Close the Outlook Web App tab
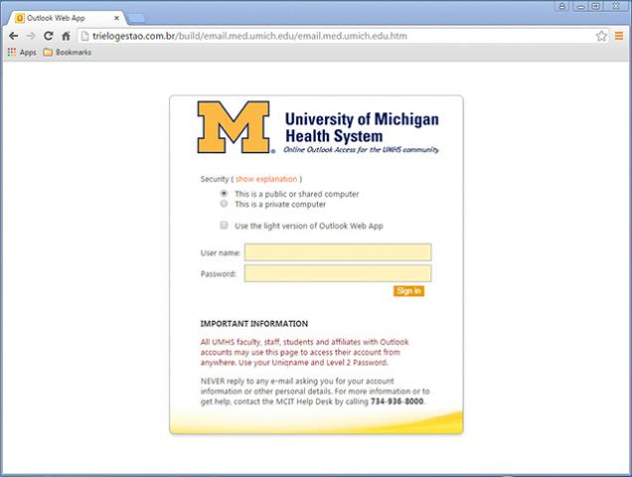 pyautogui.click(x=116, y=18)
